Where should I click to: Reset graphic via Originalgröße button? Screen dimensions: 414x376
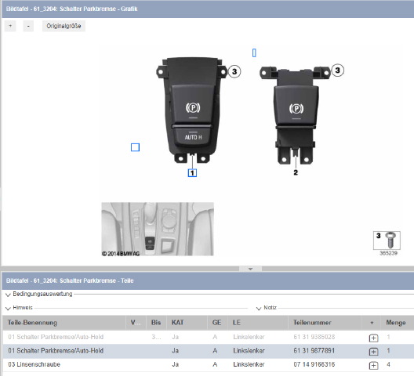(64, 26)
